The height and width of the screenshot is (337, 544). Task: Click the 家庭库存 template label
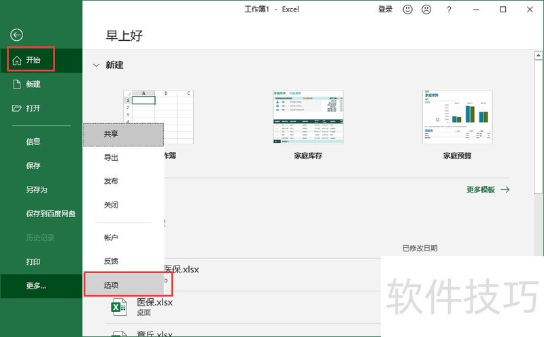tap(308, 156)
